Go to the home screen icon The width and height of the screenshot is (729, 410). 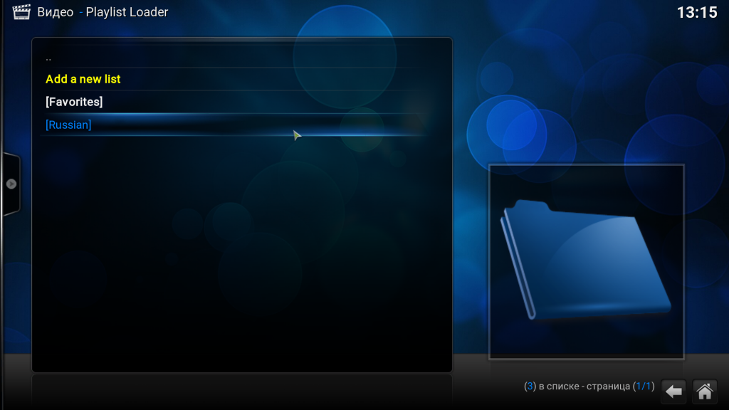click(x=704, y=391)
